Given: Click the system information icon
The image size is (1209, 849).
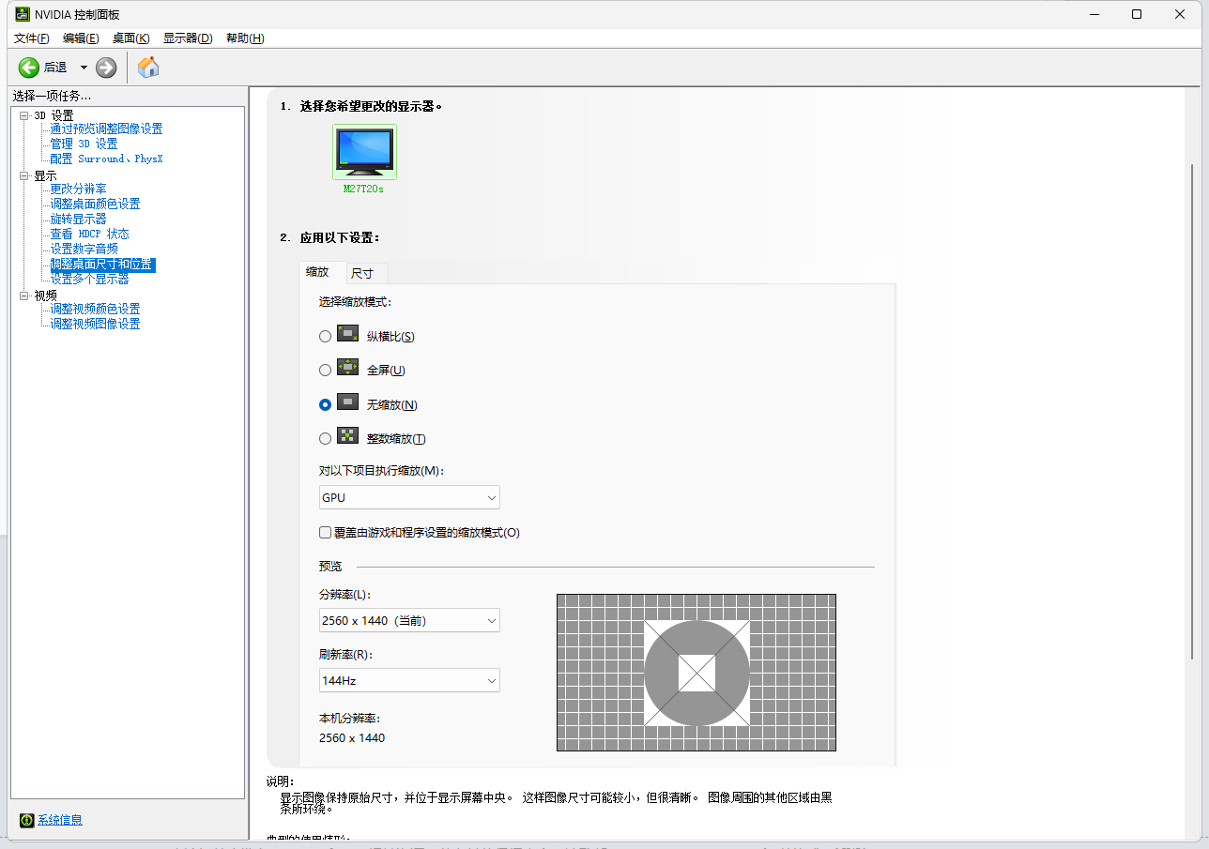Looking at the screenshot, I should pyautogui.click(x=27, y=820).
